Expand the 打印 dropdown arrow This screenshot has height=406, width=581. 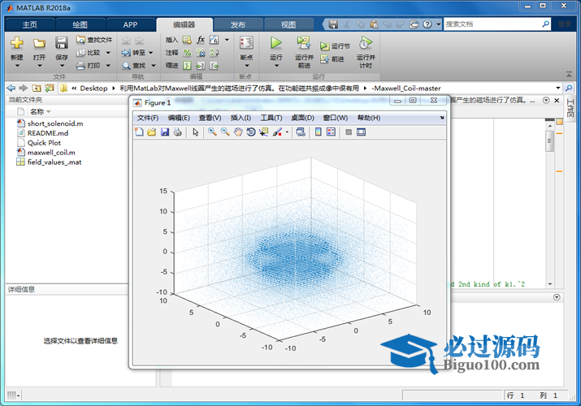pos(108,66)
